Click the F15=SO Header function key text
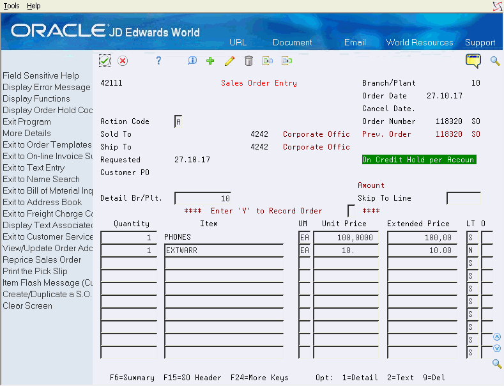Viewport: 504px width, 386px height. 192,378
